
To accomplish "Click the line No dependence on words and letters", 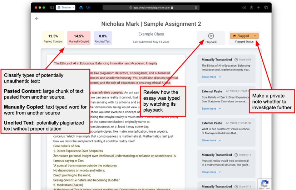I will [79, 170].
